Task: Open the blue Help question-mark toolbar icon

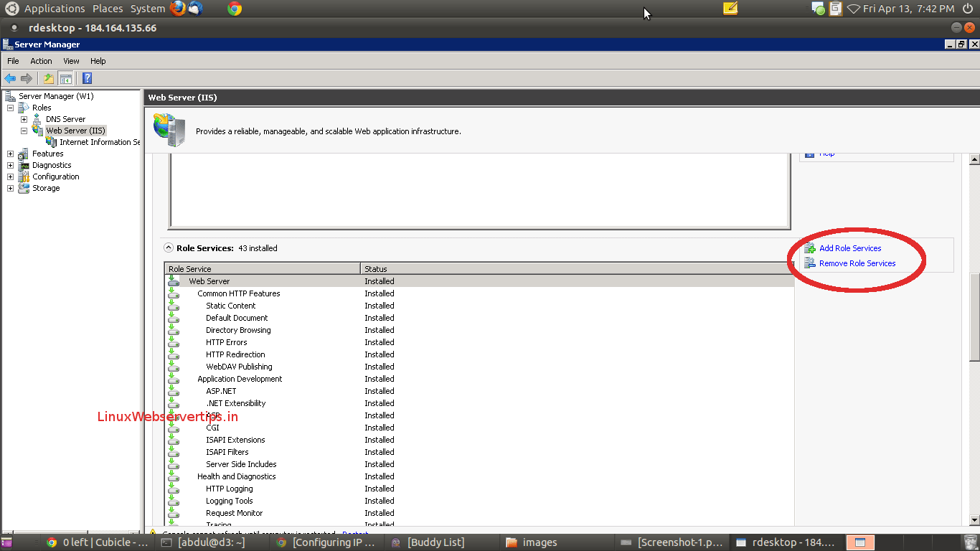Action: [x=87, y=78]
